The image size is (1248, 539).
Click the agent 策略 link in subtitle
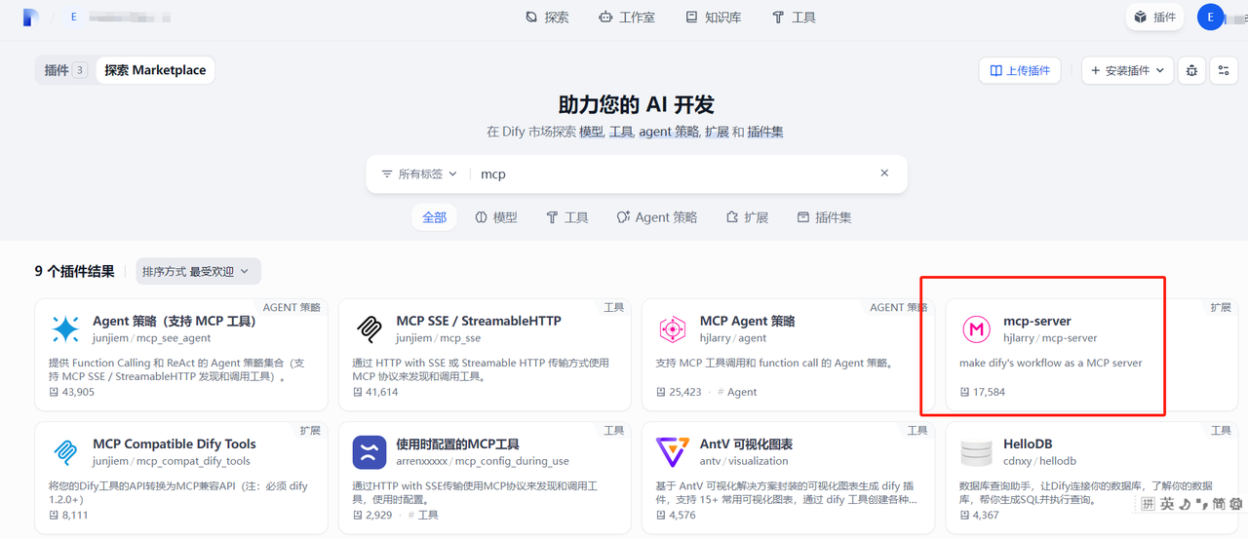tap(669, 132)
